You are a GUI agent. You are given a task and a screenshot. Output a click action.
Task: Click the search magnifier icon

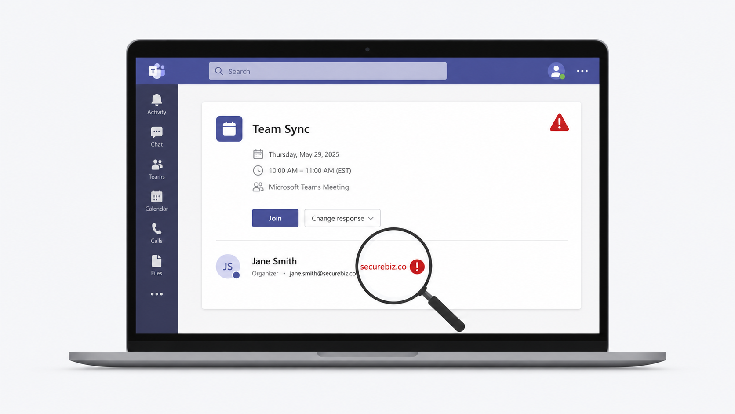(x=219, y=71)
